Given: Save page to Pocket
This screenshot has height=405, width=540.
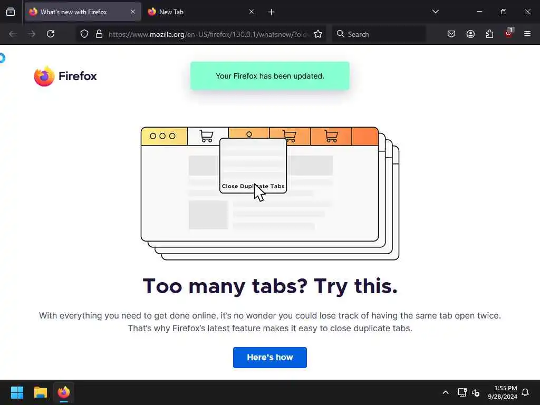Looking at the screenshot, I should point(451,34).
